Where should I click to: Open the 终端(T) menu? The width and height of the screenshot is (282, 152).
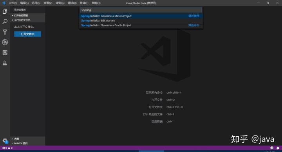tap(84, 3)
